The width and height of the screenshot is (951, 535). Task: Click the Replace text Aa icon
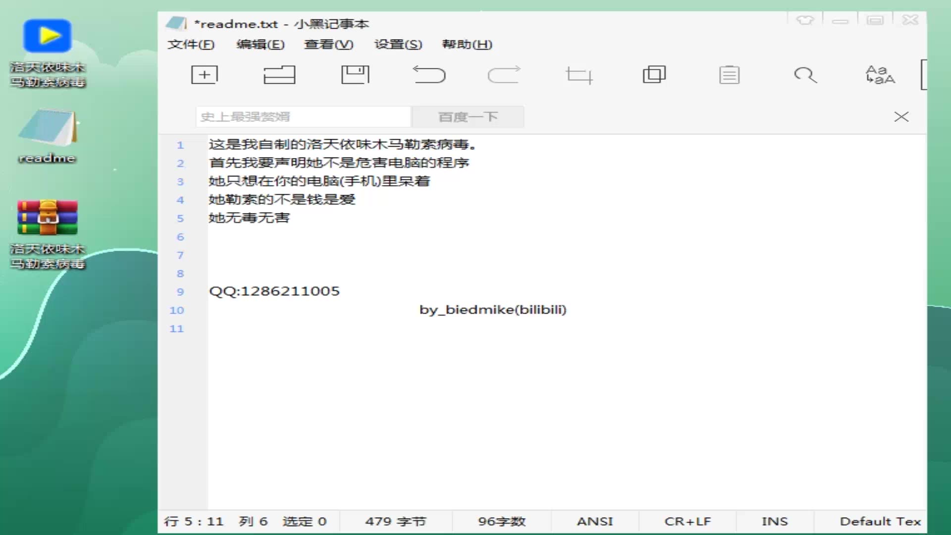(880, 75)
